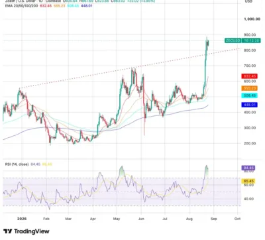Click the 300.00 price axis label
265x240 pixels.
coord(250,128)
